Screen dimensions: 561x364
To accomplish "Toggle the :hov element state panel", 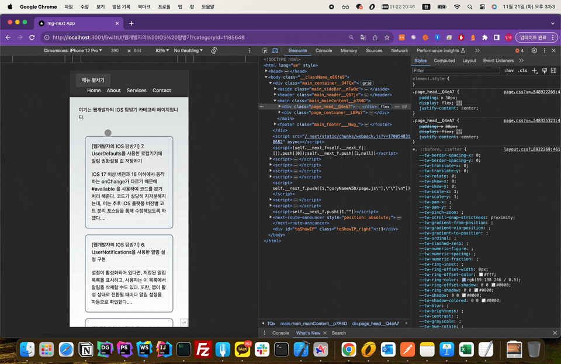I will click(509, 71).
